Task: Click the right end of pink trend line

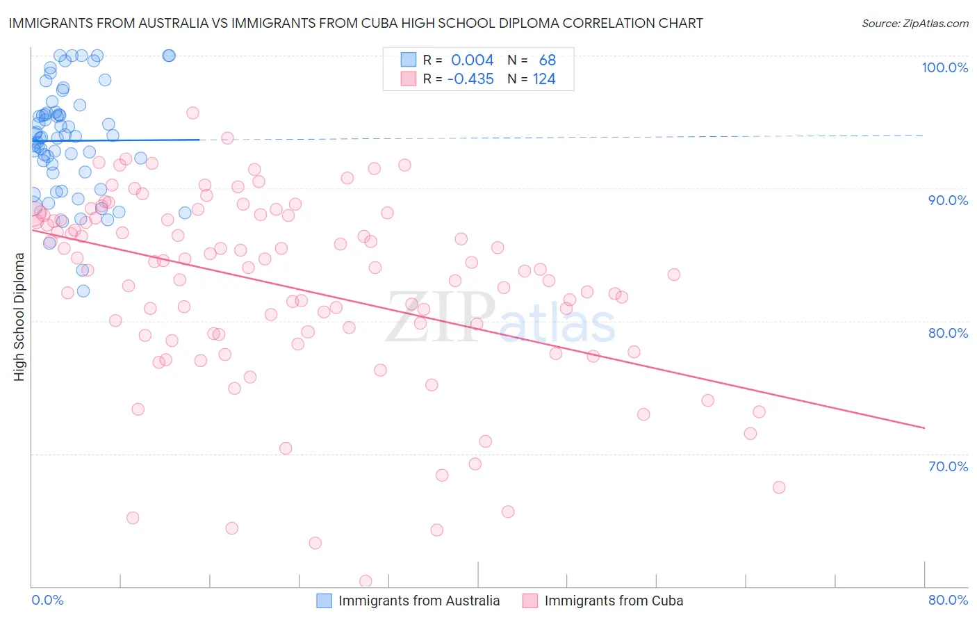Action: pos(923,427)
